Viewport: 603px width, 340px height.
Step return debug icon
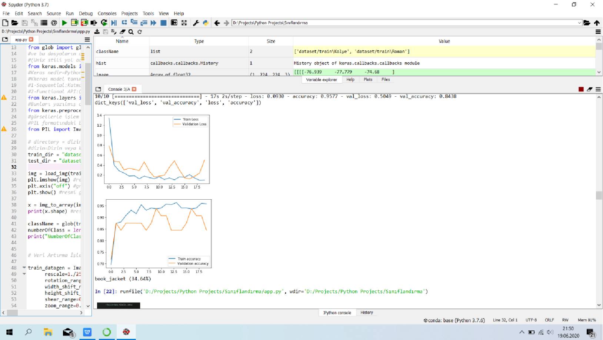click(x=144, y=23)
